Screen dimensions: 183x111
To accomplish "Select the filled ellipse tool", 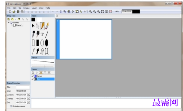I will (x=46, y=43).
